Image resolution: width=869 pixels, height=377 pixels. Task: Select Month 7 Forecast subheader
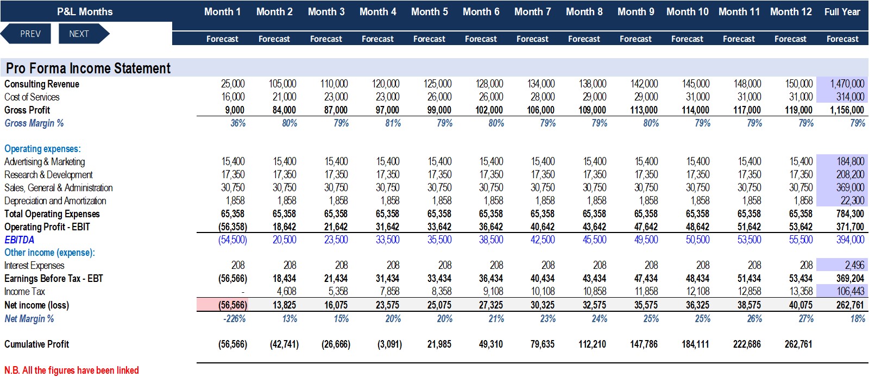click(532, 39)
